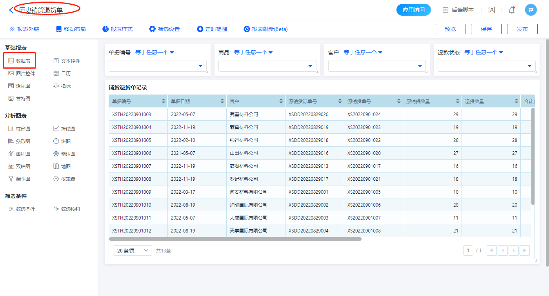
Task: Click the 预览 preview button
Action: (450, 29)
